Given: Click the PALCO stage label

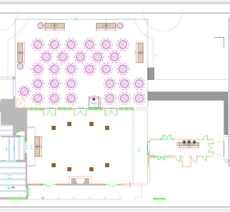Looking at the screenshot, I should pyautogui.click(x=94, y=103).
